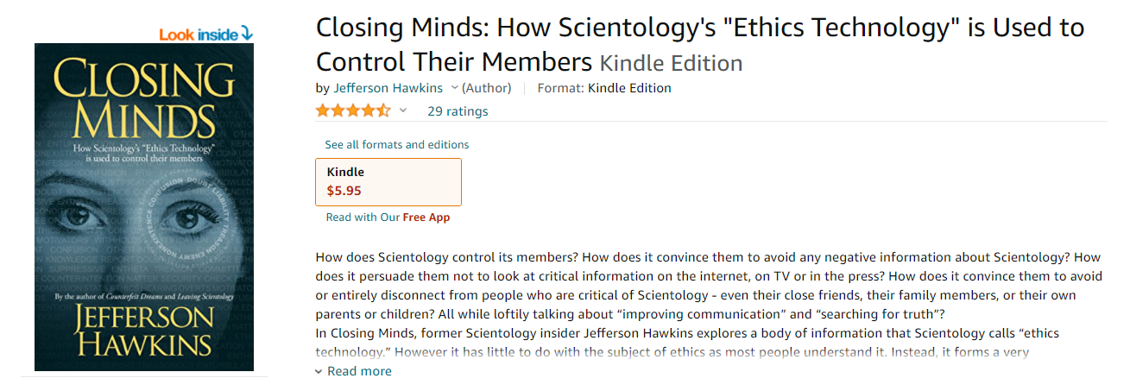Open the book cover image
This screenshot has width=1130, height=391.
click(x=144, y=207)
